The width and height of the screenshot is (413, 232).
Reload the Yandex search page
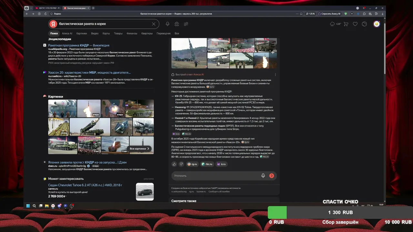(45, 14)
